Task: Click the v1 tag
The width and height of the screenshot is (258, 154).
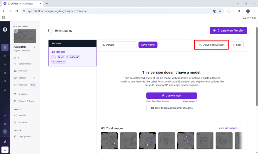Action: coord(53,57)
